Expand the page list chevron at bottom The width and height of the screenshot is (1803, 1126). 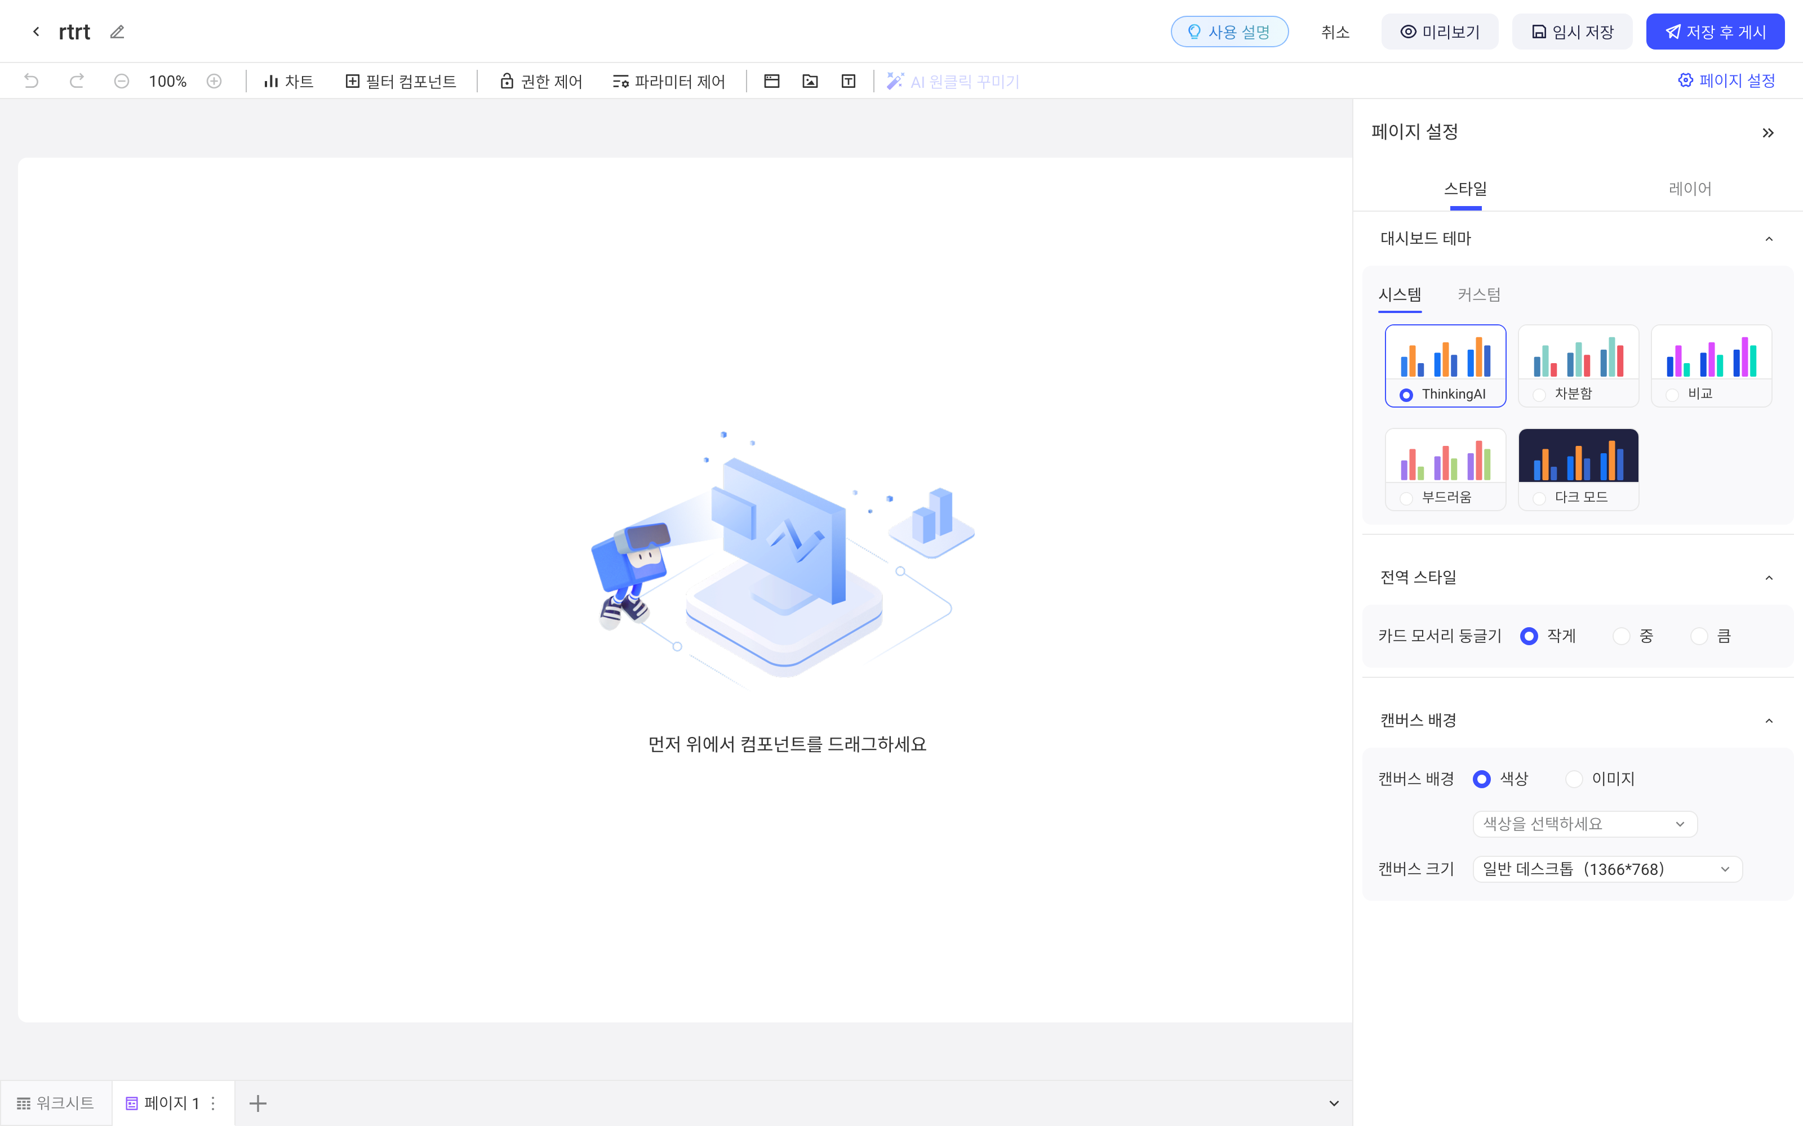(x=1334, y=1103)
